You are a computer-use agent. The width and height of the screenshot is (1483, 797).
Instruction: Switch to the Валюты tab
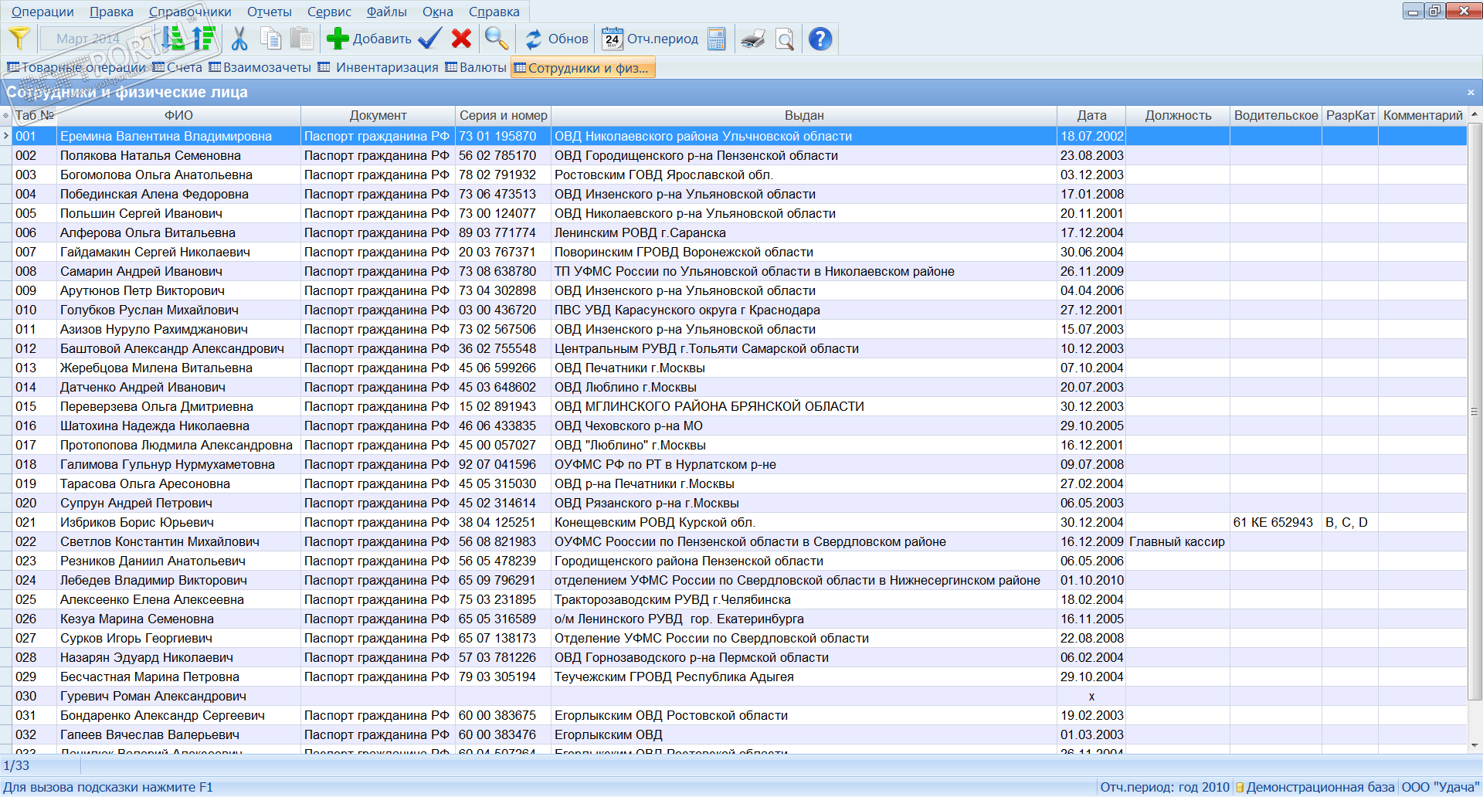point(476,68)
